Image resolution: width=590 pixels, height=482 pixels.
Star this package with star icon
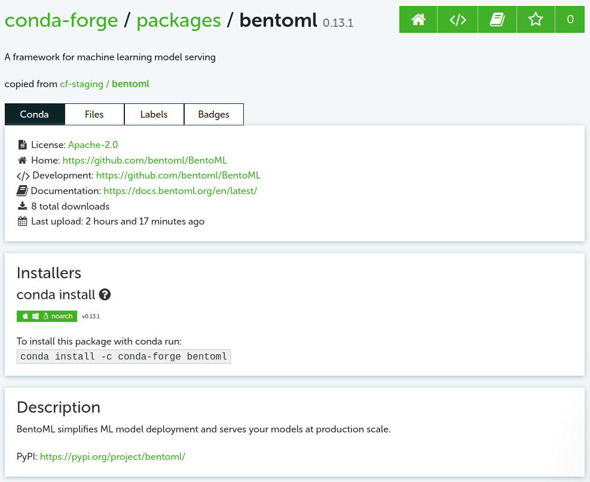pos(536,20)
